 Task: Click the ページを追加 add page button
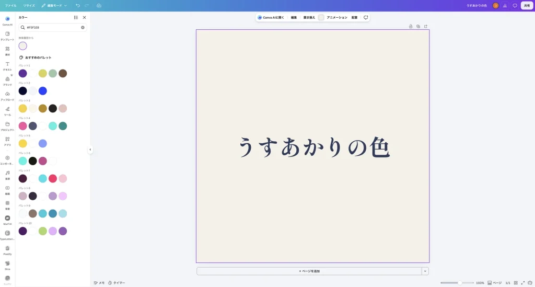point(309,271)
